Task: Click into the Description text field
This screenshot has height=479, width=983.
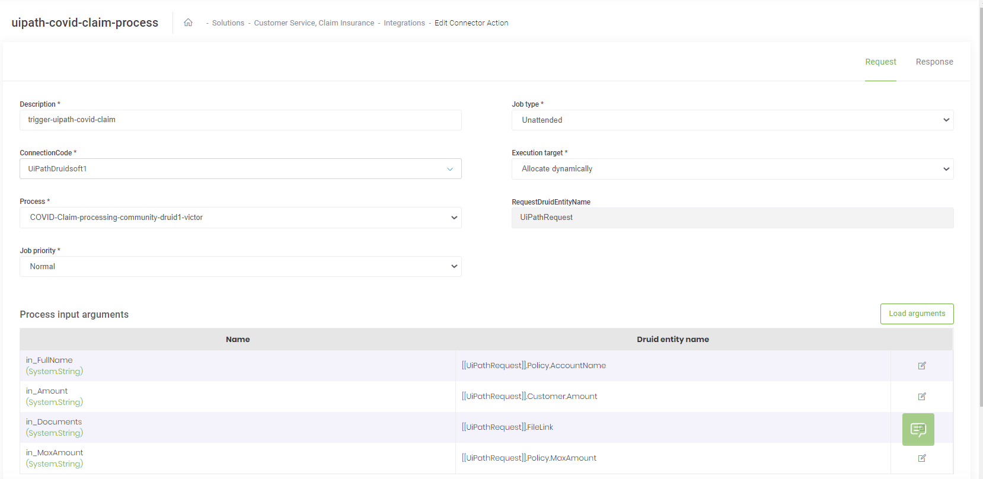Action: click(240, 120)
